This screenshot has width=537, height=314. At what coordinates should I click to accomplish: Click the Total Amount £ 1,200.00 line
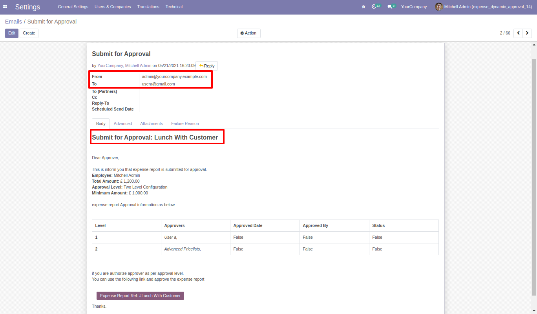(116, 182)
